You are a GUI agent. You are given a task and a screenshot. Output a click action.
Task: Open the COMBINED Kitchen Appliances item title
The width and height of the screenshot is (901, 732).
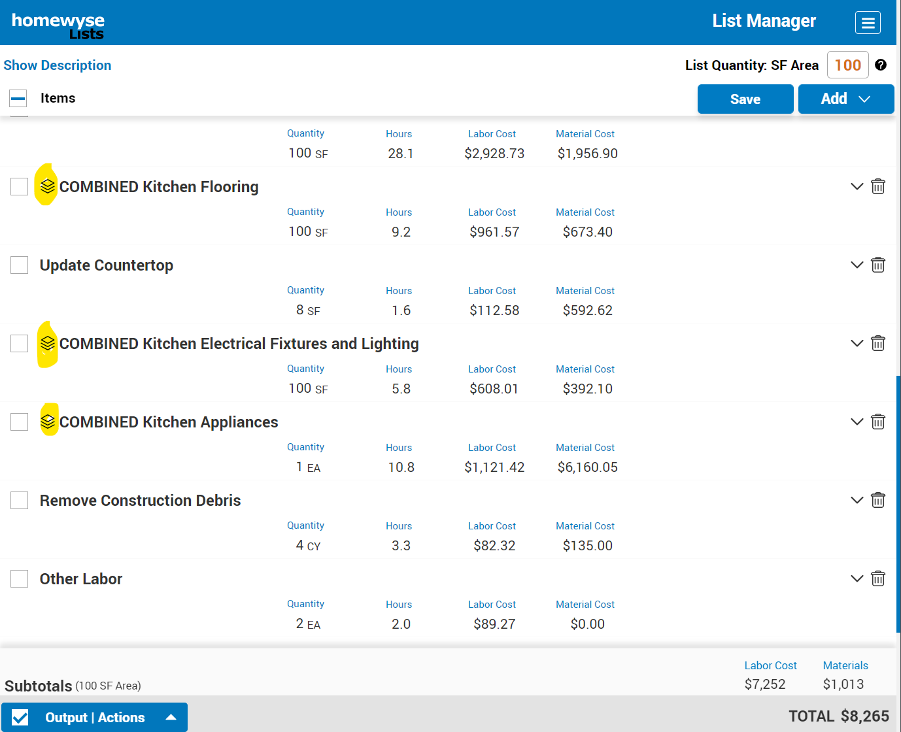169,422
